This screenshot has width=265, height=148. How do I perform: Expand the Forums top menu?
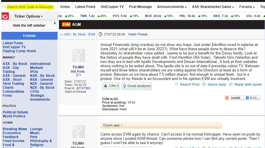coord(247,7)
